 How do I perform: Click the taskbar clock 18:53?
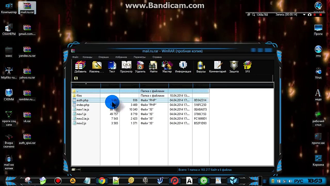pyautogui.click(x=315, y=181)
